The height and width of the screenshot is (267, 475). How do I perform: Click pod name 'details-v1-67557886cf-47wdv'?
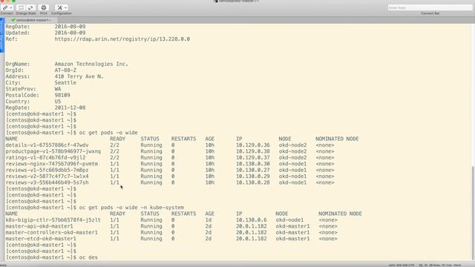pos(47,145)
